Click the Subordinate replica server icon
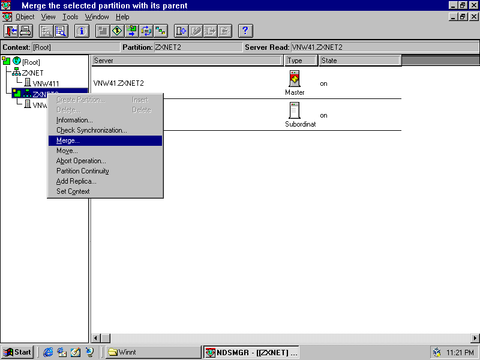Image resolution: width=480 pixels, height=360 pixels. pos(295,110)
